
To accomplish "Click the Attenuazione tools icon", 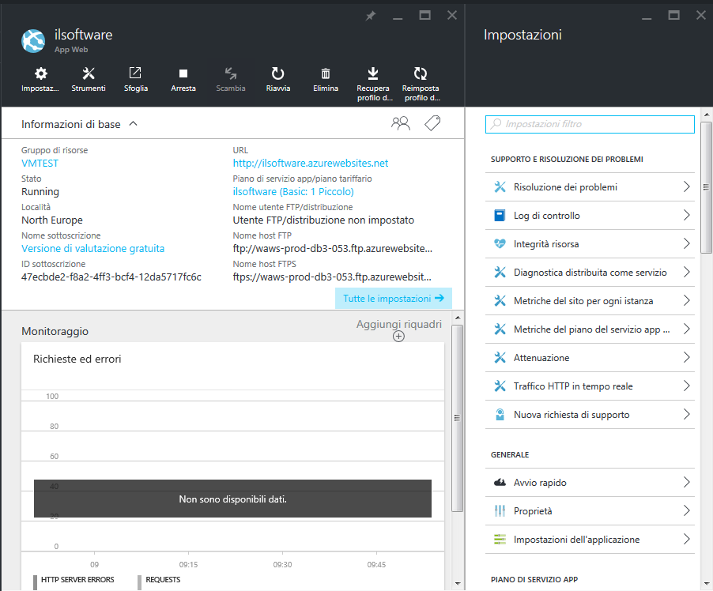I will 500,358.
